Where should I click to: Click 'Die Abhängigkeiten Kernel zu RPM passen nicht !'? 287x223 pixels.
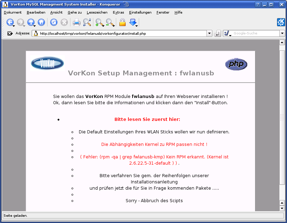(x=154, y=144)
